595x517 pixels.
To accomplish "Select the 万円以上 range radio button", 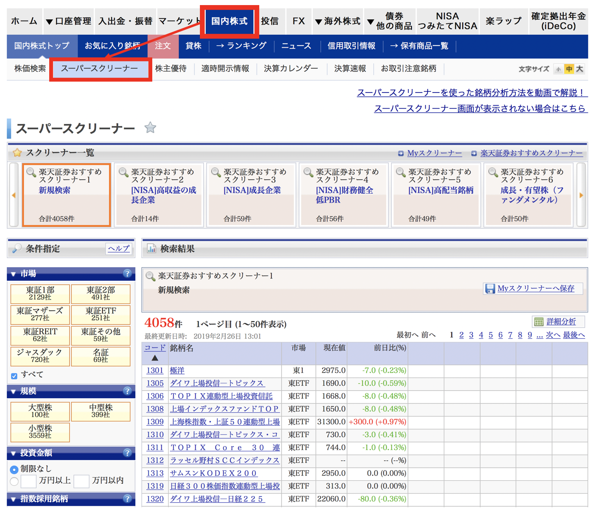I will [14, 481].
